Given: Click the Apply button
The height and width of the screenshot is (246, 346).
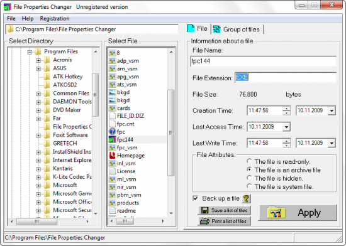Looking at the screenshot, I should pos(298,213).
